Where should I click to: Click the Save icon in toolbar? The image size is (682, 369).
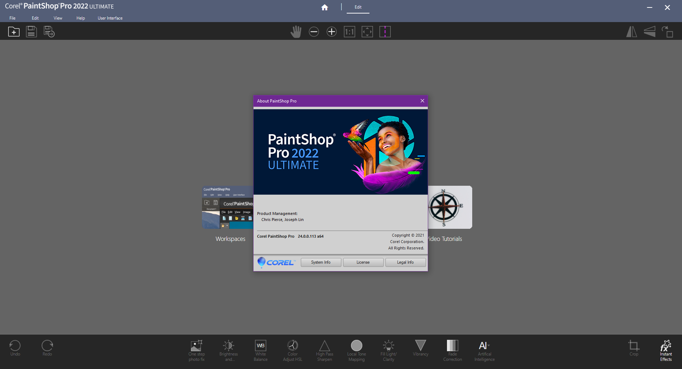pos(31,32)
